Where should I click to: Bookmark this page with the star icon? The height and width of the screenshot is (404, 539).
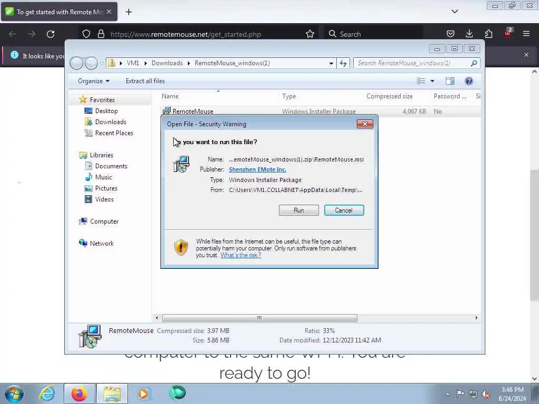click(310, 34)
